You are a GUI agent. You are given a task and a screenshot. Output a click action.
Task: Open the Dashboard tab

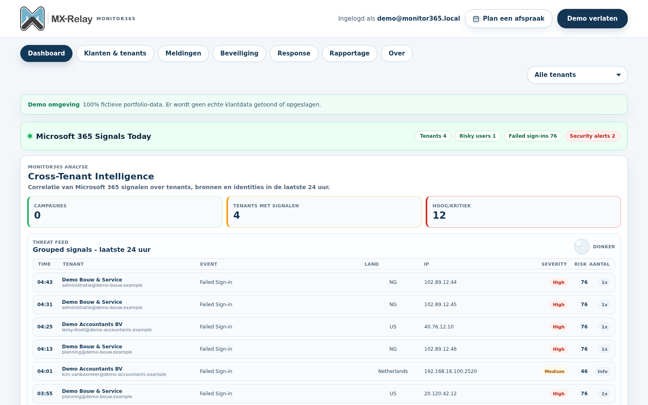46,53
